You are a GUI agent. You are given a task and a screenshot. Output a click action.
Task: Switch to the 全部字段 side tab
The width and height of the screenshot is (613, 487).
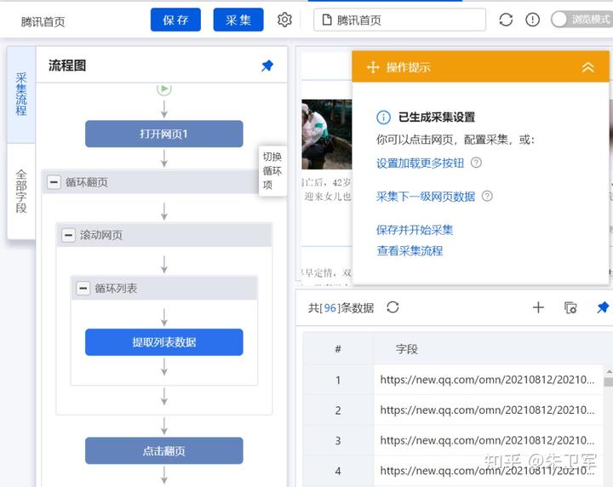pos(21,191)
